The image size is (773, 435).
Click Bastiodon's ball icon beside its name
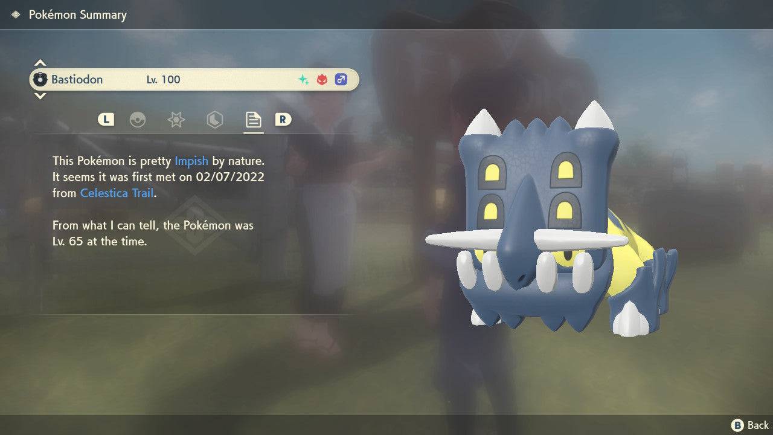[x=40, y=79]
